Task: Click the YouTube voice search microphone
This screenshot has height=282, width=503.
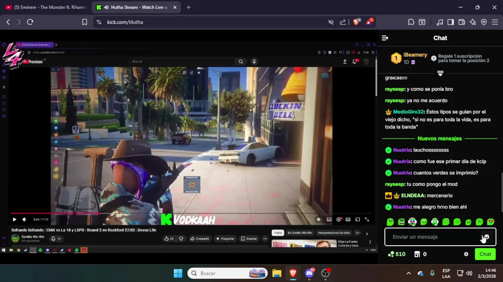Action: click(254, 61)
